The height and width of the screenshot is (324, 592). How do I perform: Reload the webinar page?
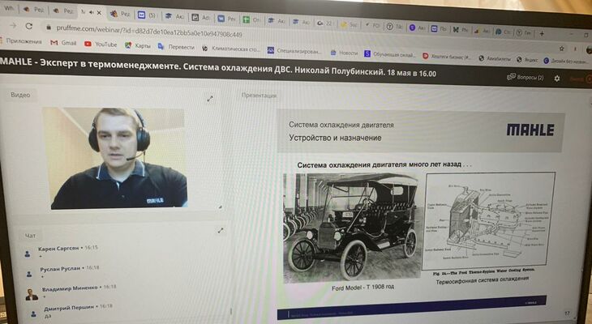click(x=29, y=26)
